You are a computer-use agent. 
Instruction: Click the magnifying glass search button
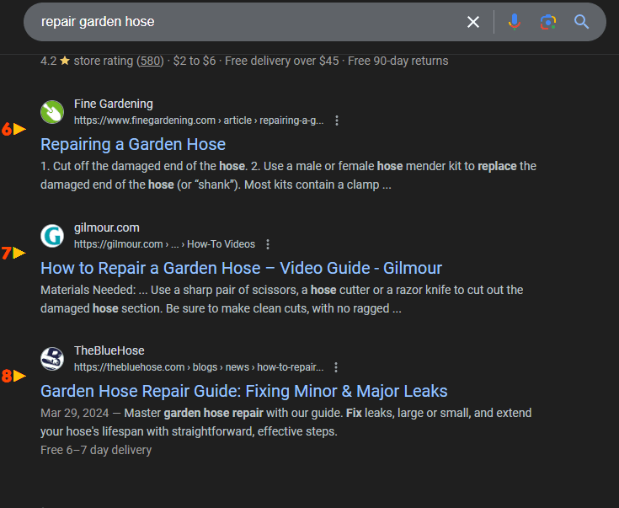click(x=582, y=22)
